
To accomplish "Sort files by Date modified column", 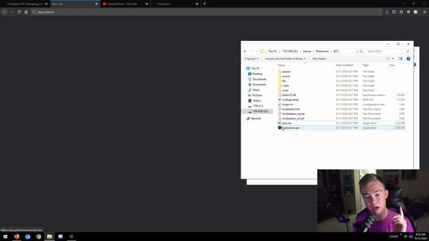I will coord(344,65).
